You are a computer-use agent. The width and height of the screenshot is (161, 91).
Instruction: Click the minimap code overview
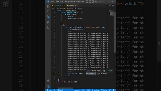[x=111, y=13]
